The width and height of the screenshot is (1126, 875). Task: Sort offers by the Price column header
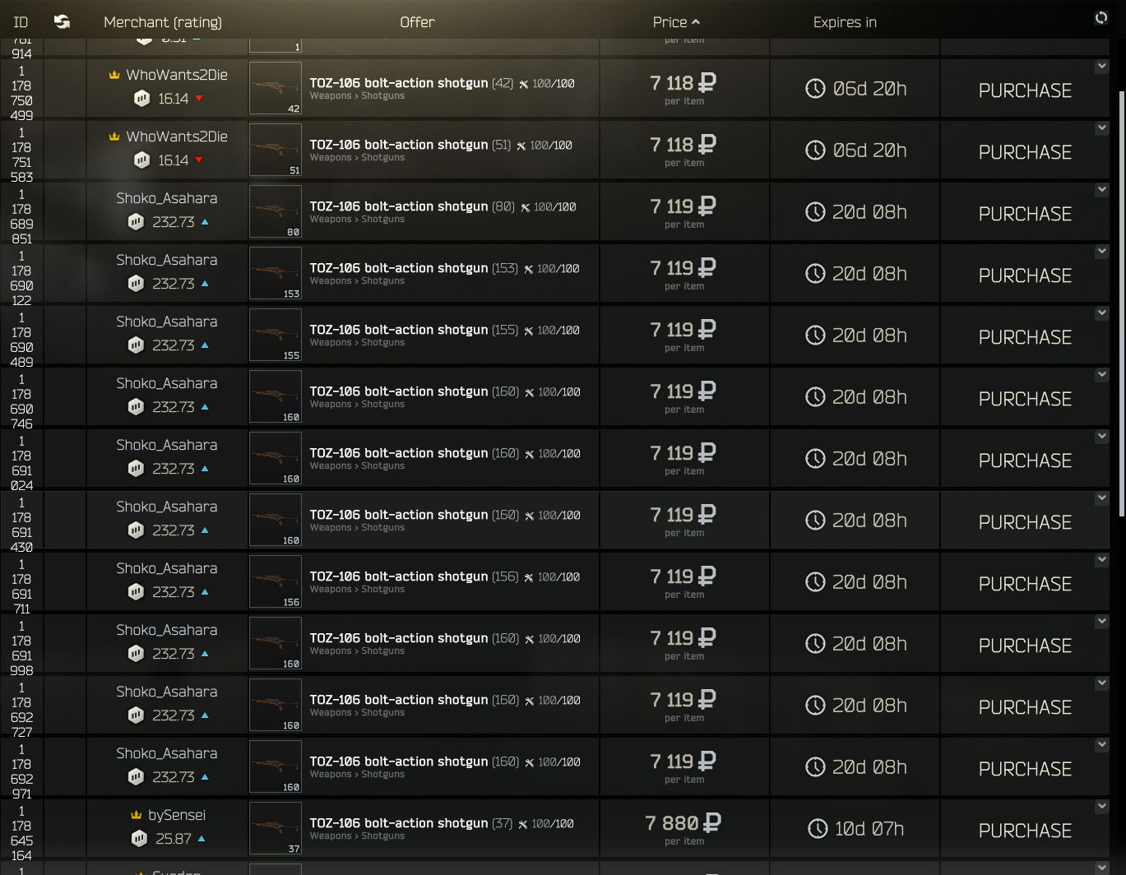coord(675,22)
